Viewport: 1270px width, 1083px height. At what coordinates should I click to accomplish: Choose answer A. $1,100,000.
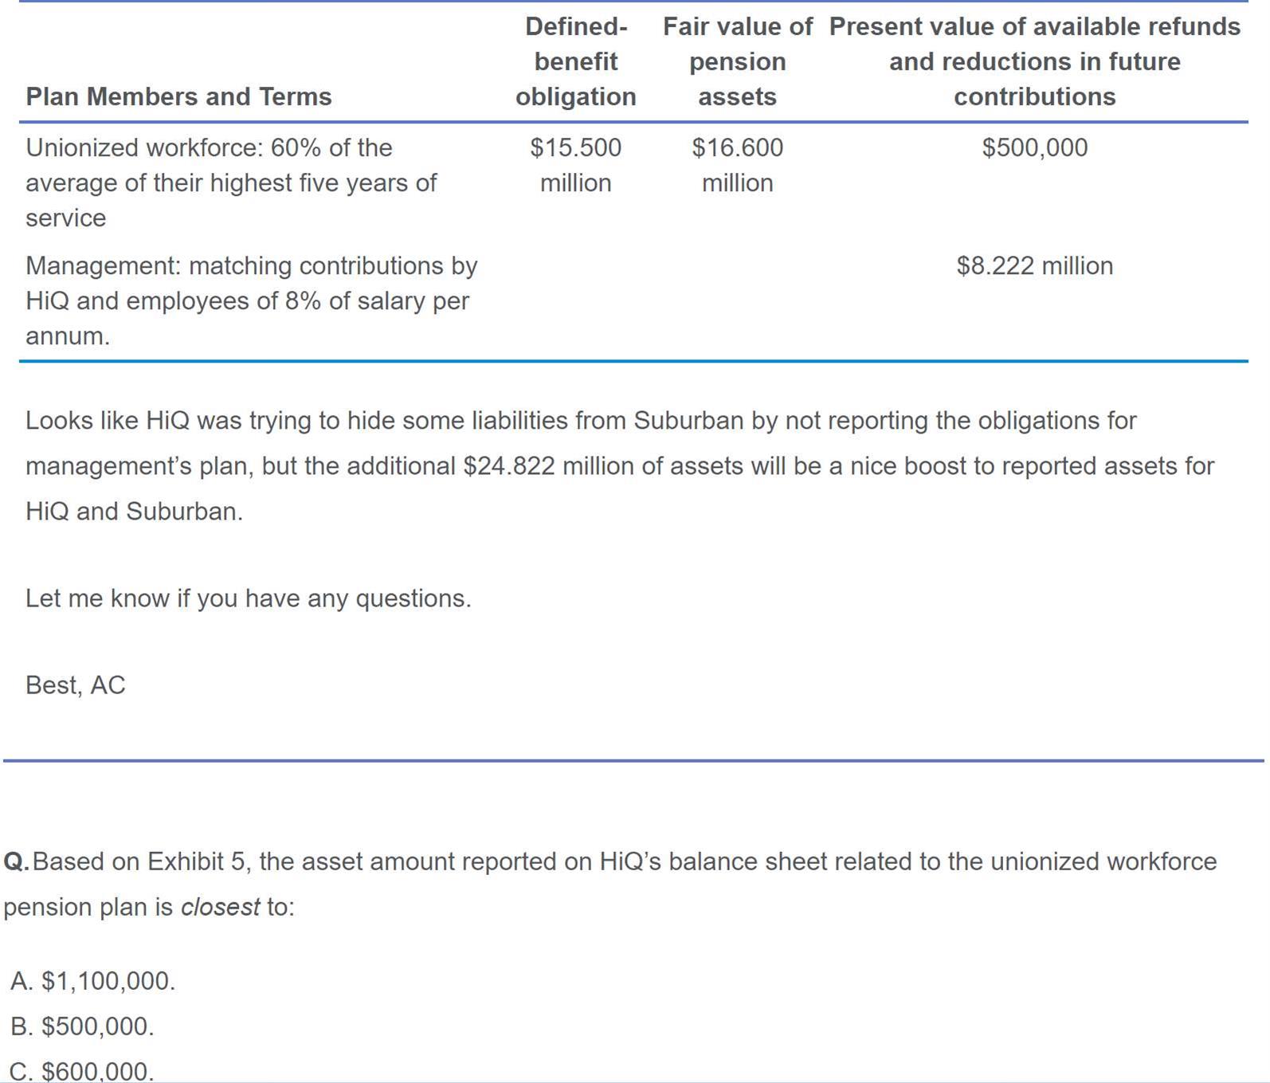click(92, 980)
